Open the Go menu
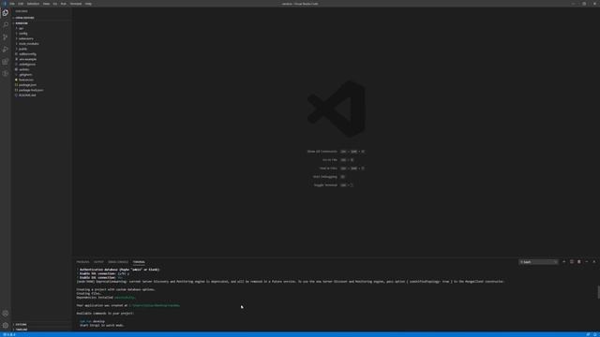The width and height of the screenshot is (600, 337). tap(55, 4)
